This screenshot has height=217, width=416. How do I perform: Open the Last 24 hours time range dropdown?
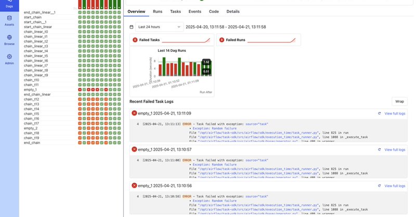tap(159, 27)
